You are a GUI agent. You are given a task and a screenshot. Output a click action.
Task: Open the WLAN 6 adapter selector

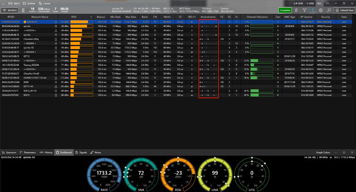point(10,10)
